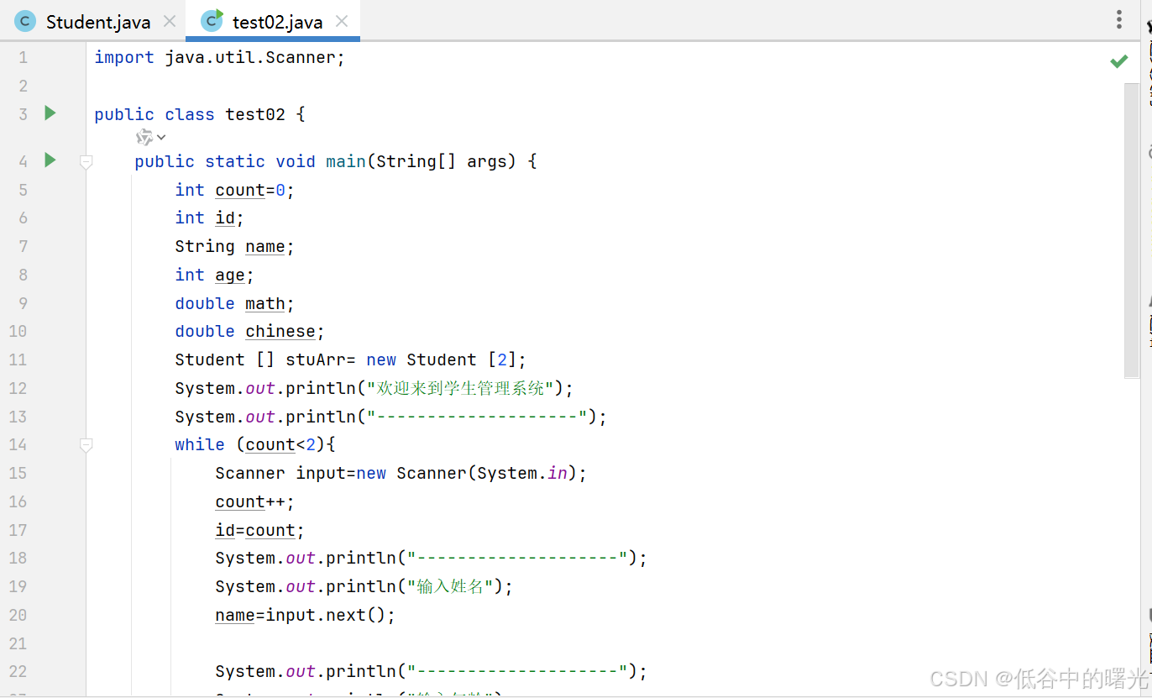This screenshot has height=698, width=1152.
Task: Open the chevron dropdown next to the AI hint icon
Action: (x=160, y=137)
